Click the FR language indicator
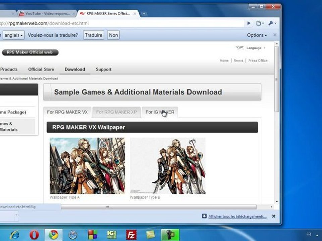Viewport: 322px width, 241px height. pos(309,234)
